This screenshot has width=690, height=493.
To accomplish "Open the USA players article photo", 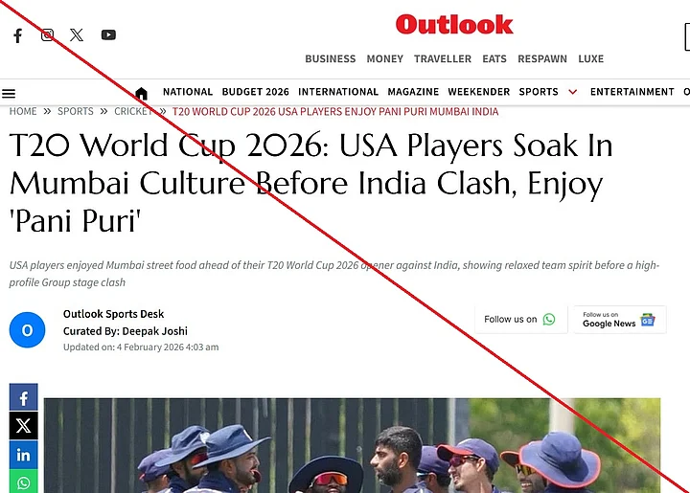I will click(x=352, y=445).
